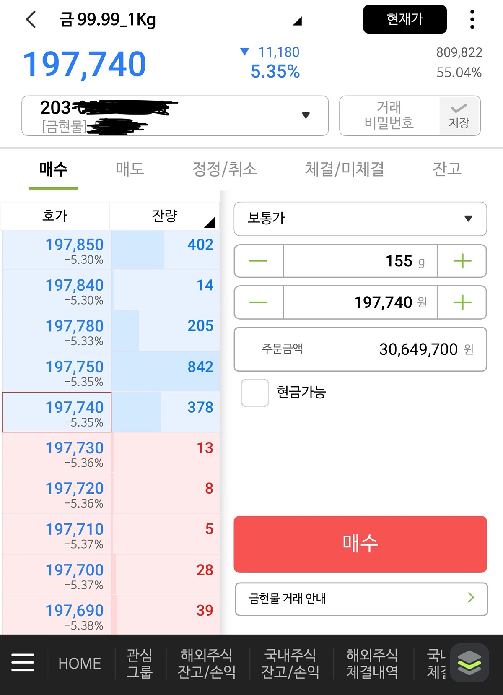
Task: Check the 현금가능 checkbox
Action: pyautogui.click(x=255, y=393)
